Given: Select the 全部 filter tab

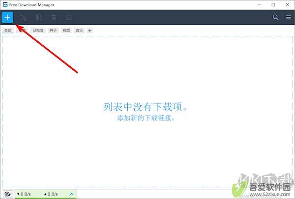Looking at the screenshot, I should pos(8,30).
